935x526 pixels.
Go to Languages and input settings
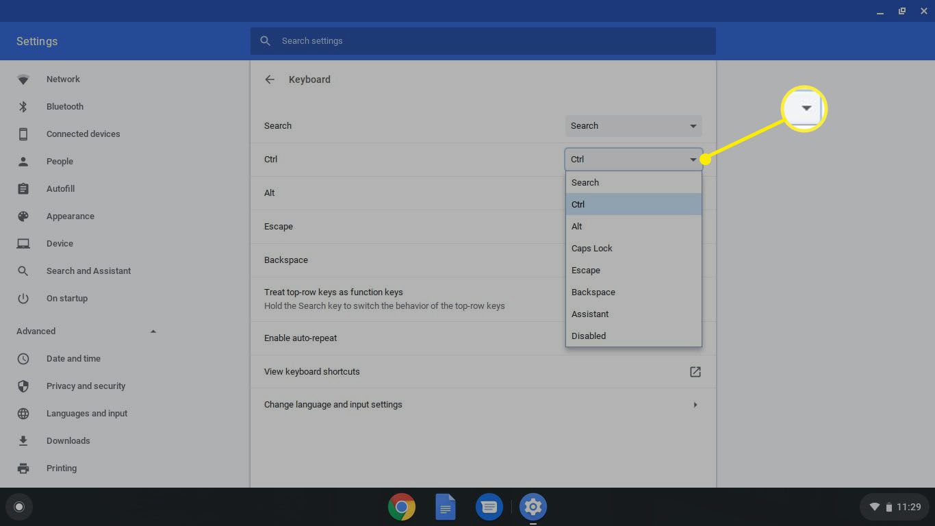click(87, 414)
